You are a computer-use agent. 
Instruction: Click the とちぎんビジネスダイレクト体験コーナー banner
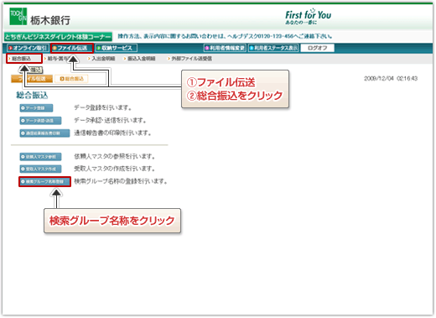tap(58, 37)
